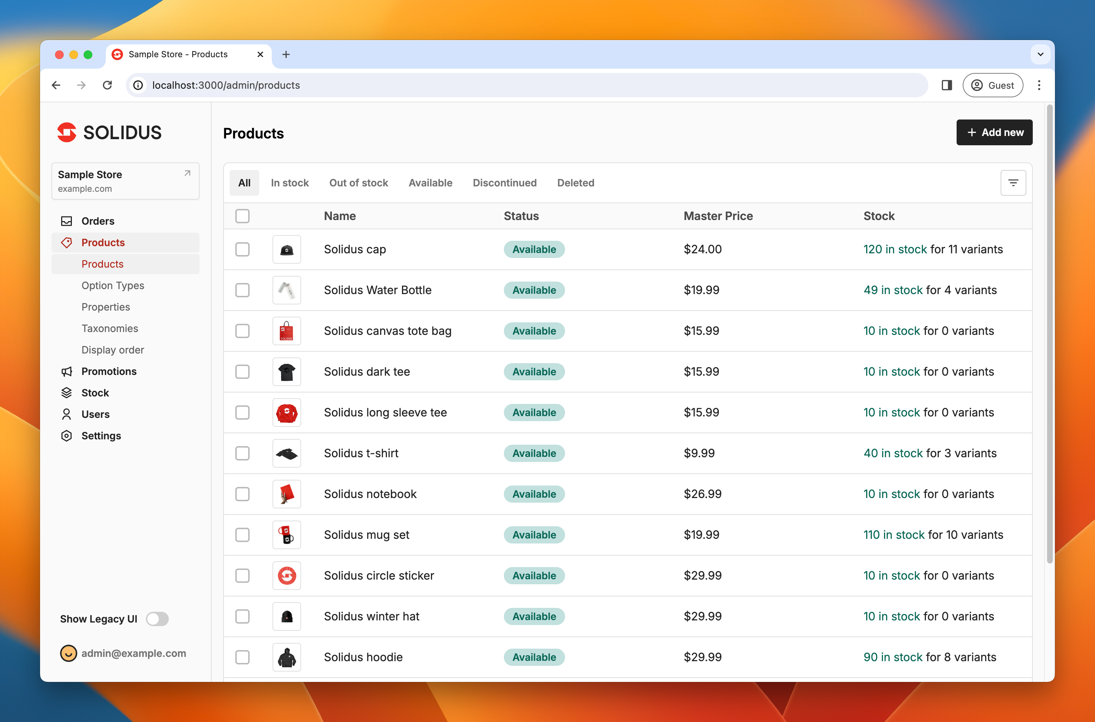Switch to the In stock tab
1095x722 pixels.
coord(290,183)
